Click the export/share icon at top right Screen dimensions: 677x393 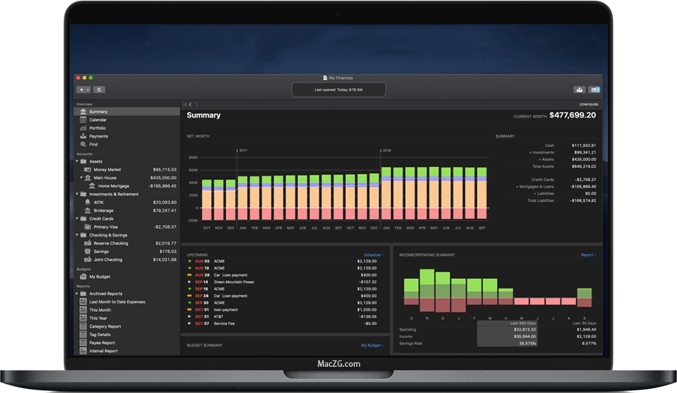[580, 89]
